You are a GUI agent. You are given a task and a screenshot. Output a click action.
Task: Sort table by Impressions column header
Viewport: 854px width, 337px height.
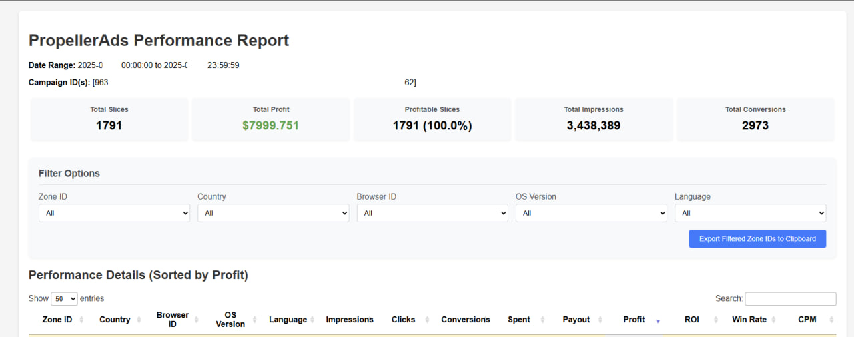(350, 320)
